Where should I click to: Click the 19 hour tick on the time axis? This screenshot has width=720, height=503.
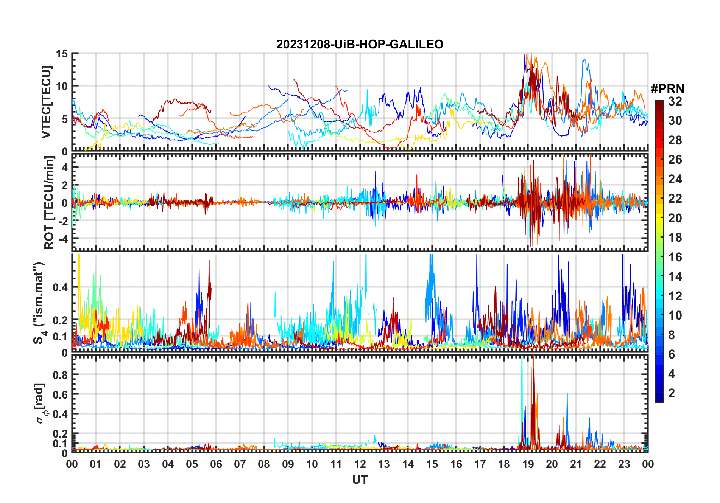pos(528,464)
